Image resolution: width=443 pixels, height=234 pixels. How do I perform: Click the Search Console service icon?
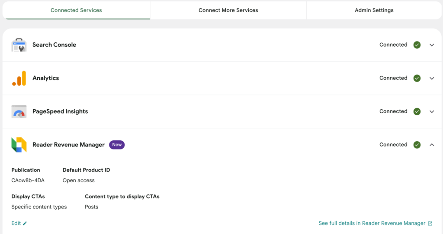(19, 45)
